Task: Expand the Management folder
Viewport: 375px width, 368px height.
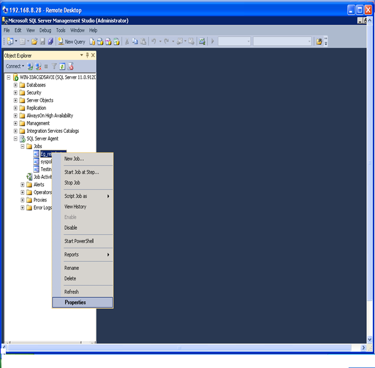Action: pos(16,123)
